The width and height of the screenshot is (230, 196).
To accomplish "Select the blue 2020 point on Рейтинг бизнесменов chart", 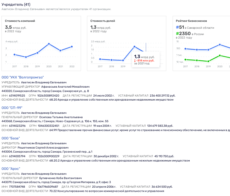I will point(220,45).
